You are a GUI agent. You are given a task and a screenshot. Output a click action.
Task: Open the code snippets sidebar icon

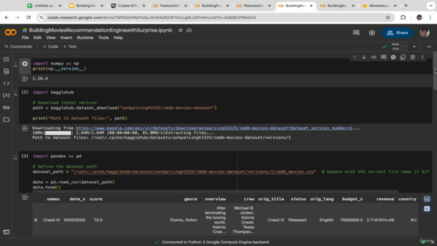click(6, 83)
